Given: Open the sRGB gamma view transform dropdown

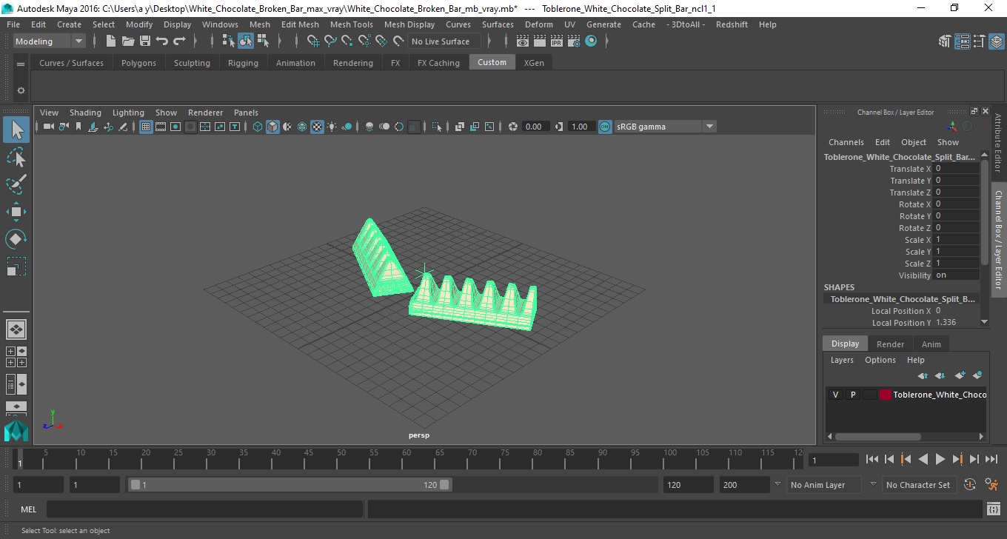Looking at the screenshot, I should pyautogui.click(x=664, y=127).
